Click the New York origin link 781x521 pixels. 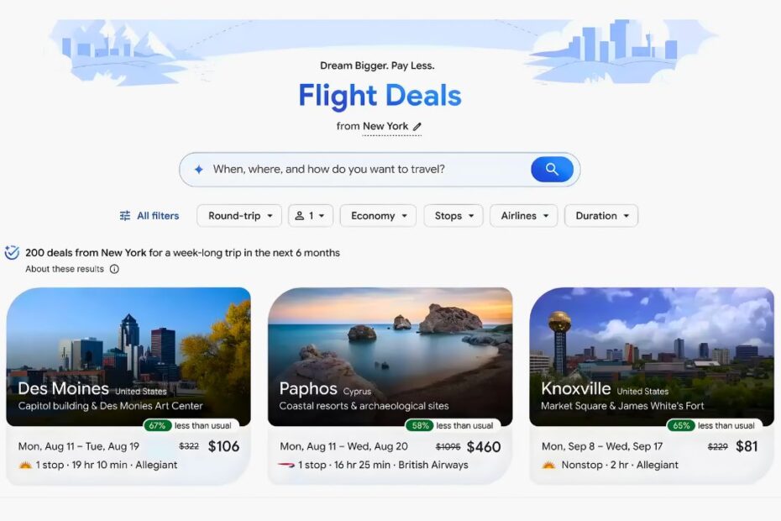click(385, 127)
